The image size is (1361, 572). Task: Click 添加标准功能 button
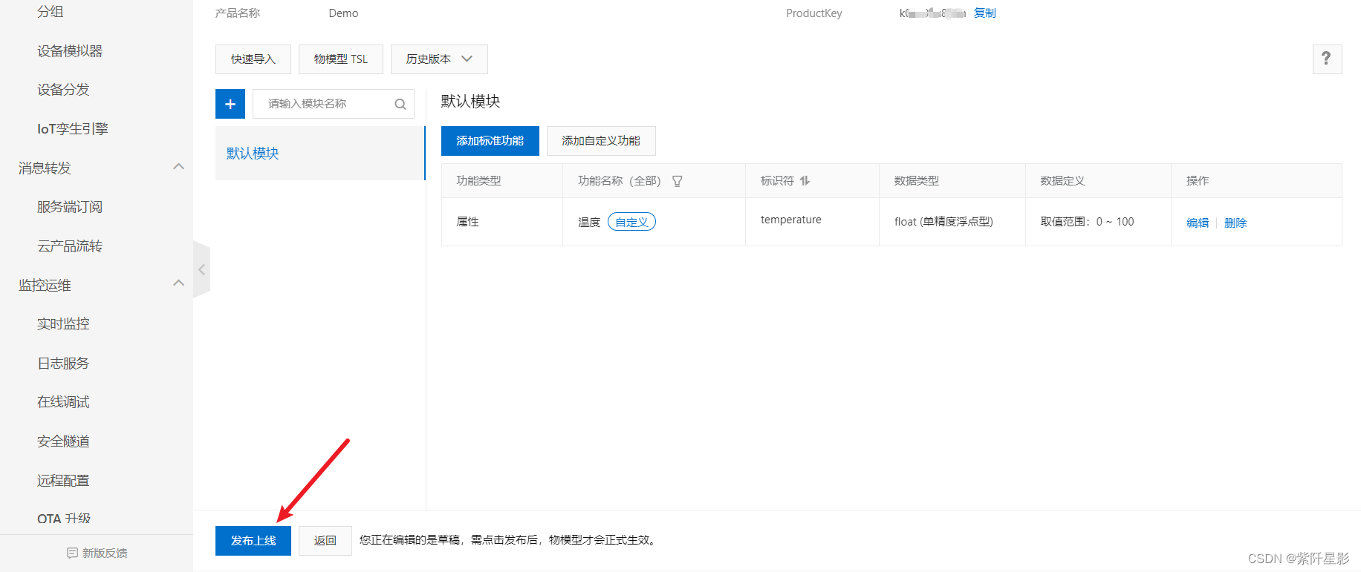pyautogui.click(x=490, y=141)
